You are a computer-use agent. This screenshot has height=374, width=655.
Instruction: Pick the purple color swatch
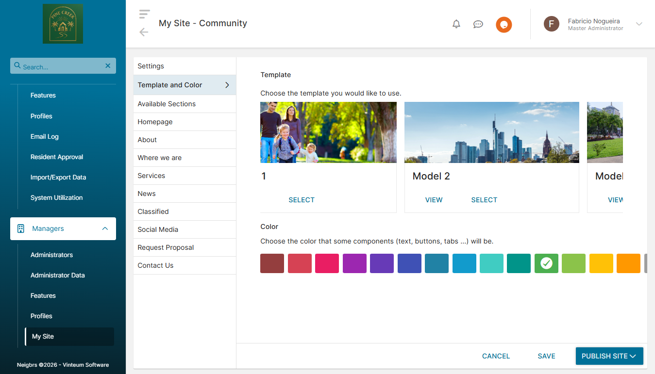[354, 263]
